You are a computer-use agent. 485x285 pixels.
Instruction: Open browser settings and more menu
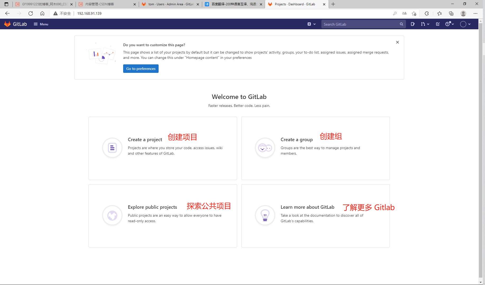(x=475, y=13)
